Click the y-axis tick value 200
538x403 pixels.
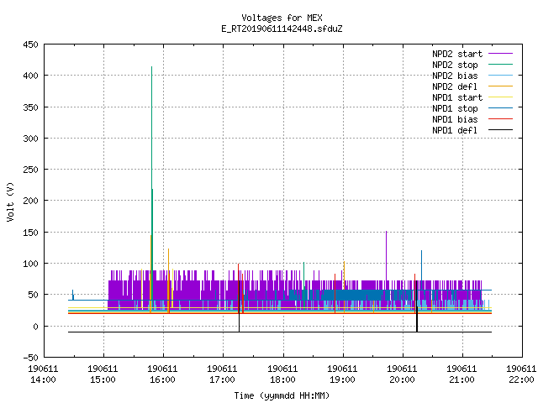tap(30, 201)
